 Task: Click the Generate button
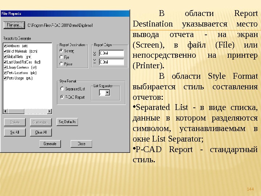click(x=50, y=144)
